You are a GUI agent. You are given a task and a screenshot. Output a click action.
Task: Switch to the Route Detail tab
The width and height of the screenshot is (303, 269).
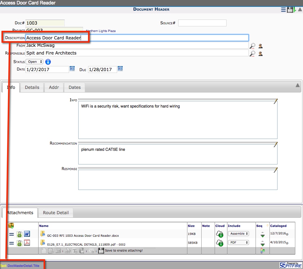(56, 213)
